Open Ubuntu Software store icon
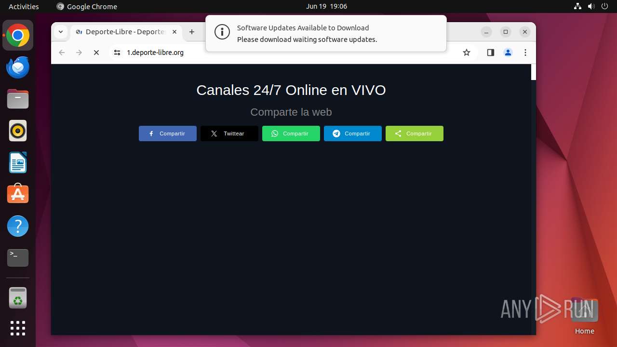The width and height of the screenshot is (617, 347). click(18, 194)
